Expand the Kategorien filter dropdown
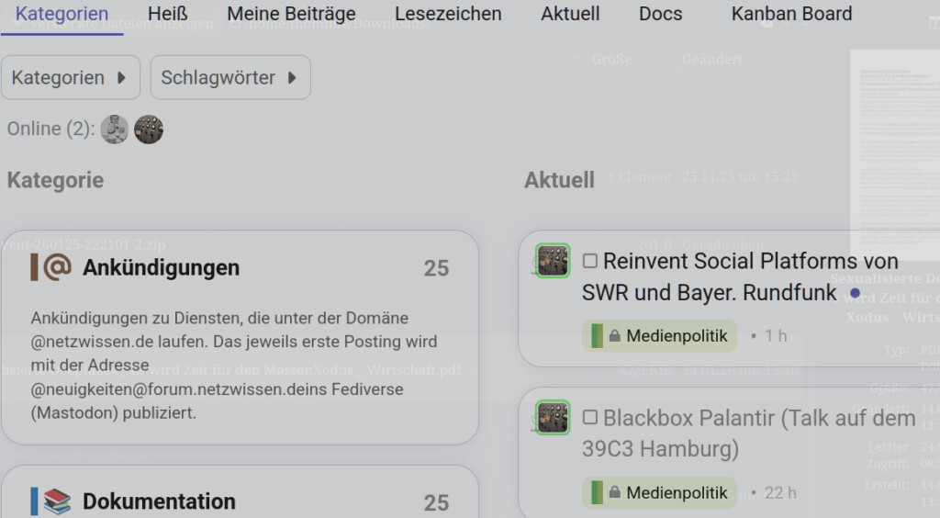This screenshot has width=940, height=518. (x=70, y=78)
